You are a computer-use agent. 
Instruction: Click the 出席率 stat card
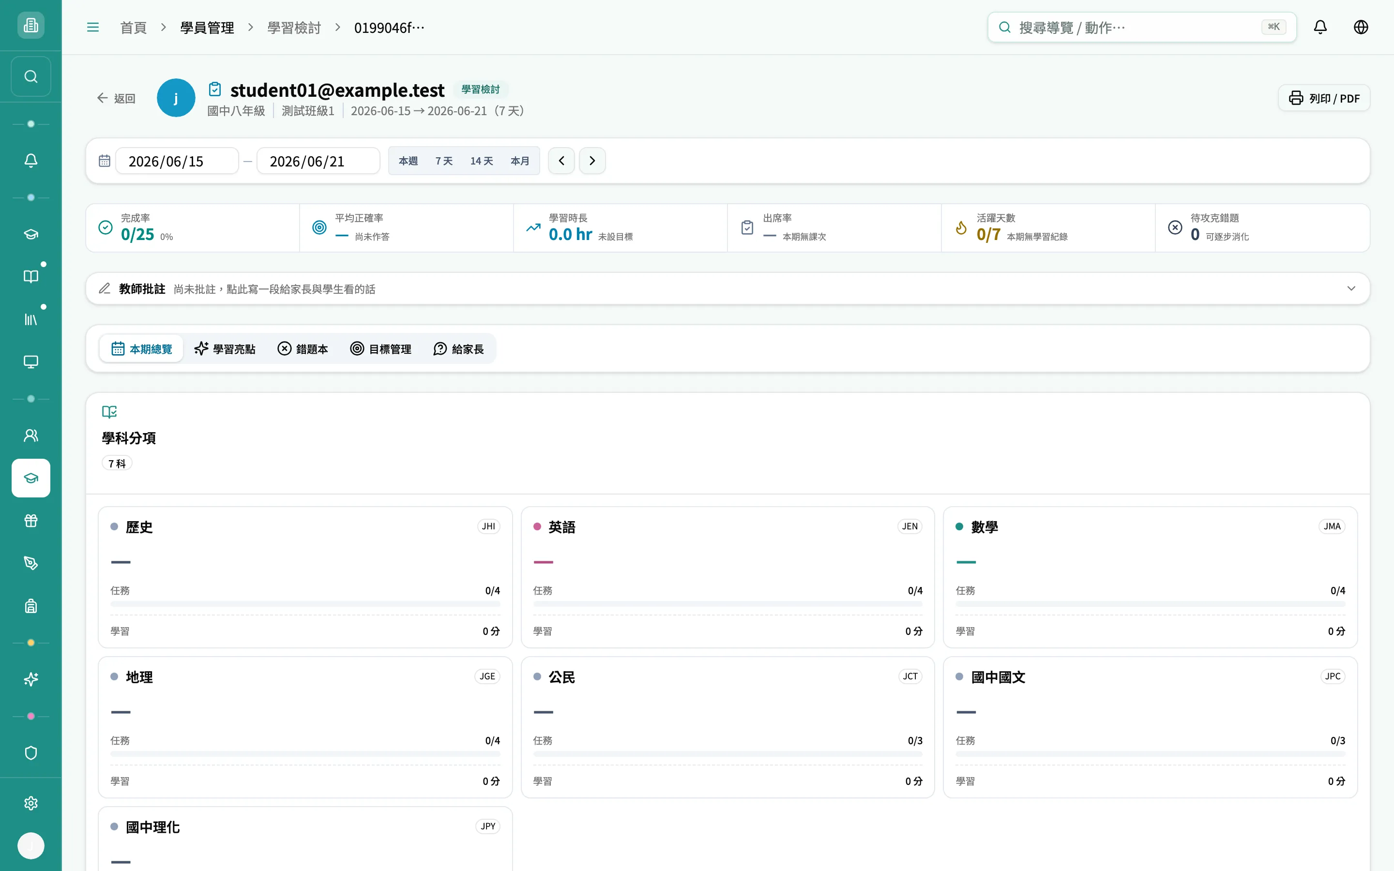[x=834, y=227]
